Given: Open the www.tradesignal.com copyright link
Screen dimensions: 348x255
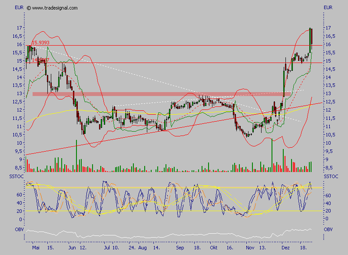Looking at the screenshot, I should pos(52,8).
